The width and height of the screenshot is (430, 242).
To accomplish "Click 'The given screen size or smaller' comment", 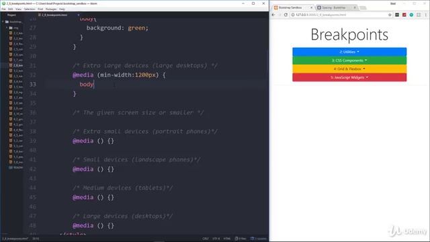I will coord(138,113).
